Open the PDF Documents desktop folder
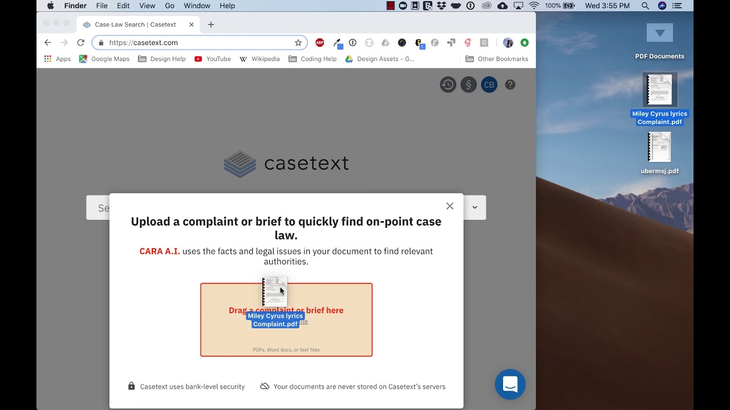 660,41
